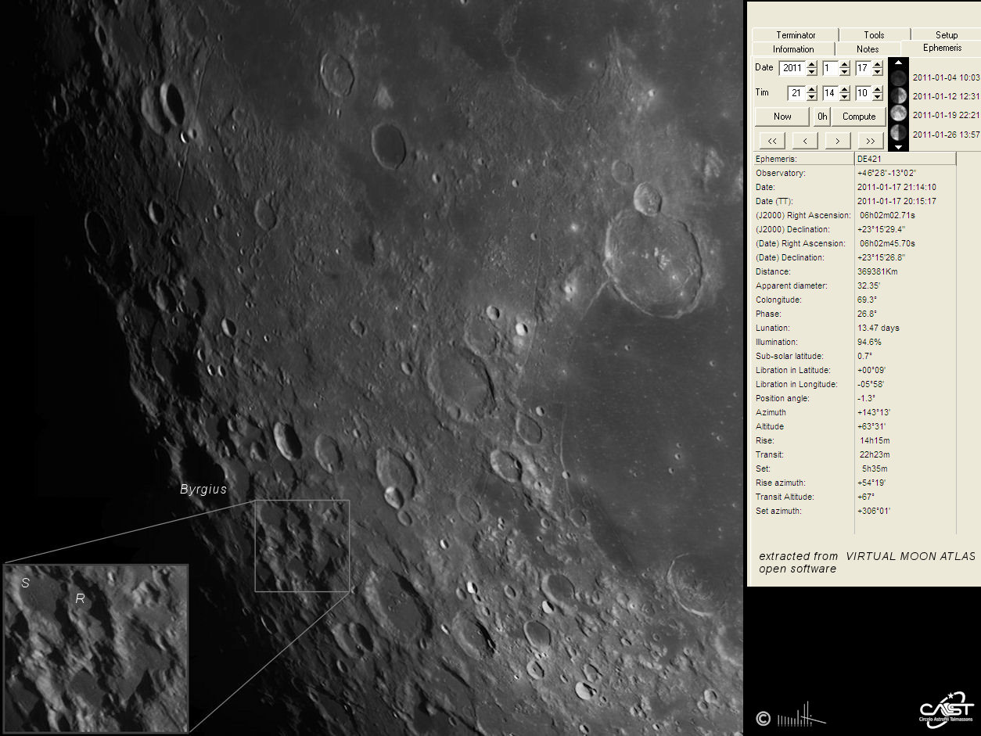Click the S label in the inset
This screenshot has height=736, width=981.
click(26, 583)
